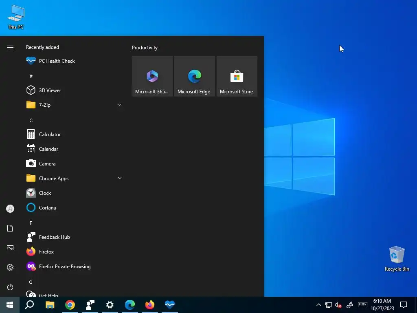Switch to Feedback Hub on the taskbar
The image size is (417, 313).
click(90, 305)
